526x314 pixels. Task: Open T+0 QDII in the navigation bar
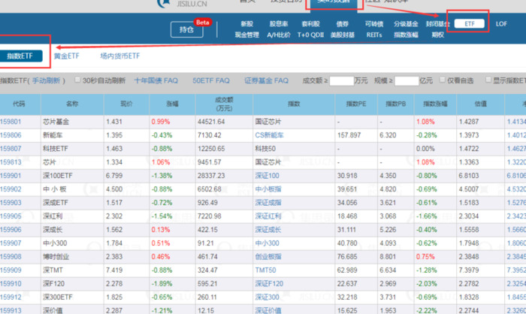[310, 35]
